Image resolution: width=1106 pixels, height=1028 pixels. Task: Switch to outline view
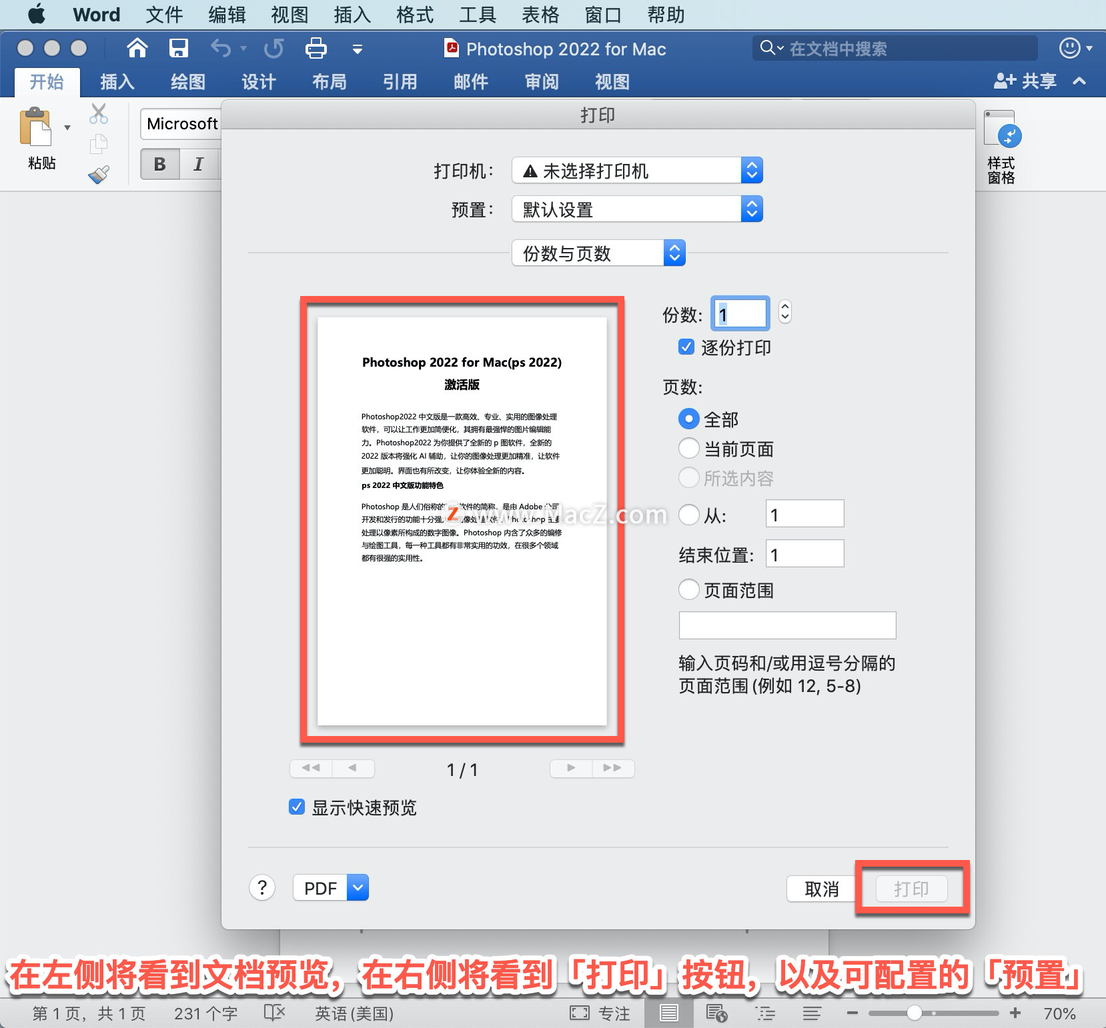point(765,1013)
